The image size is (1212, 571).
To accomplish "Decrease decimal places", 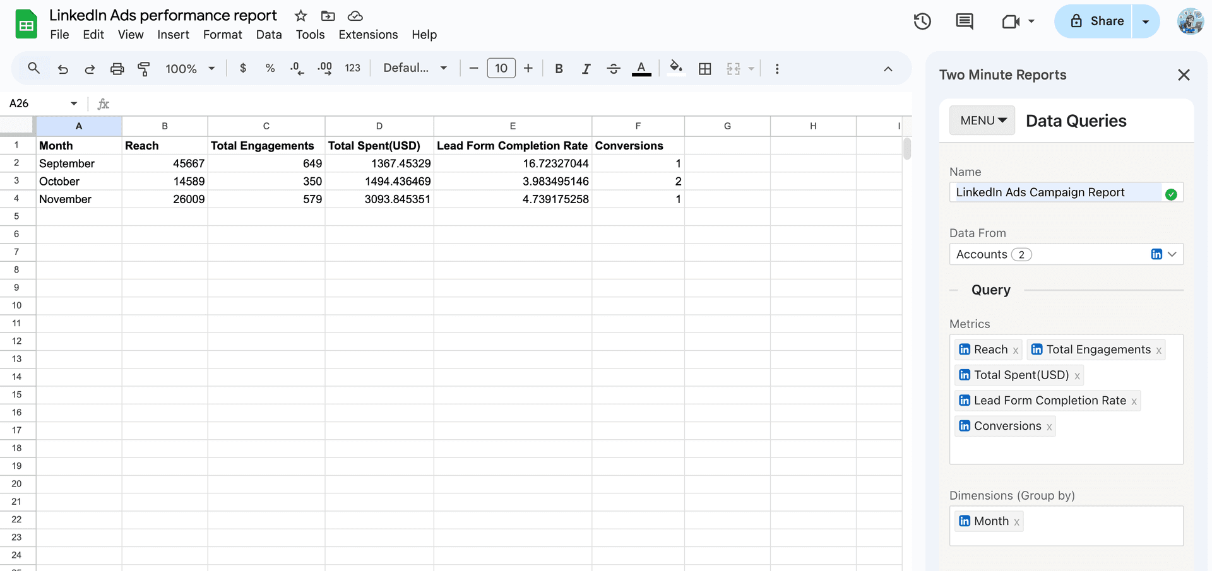I will (297, 68).
